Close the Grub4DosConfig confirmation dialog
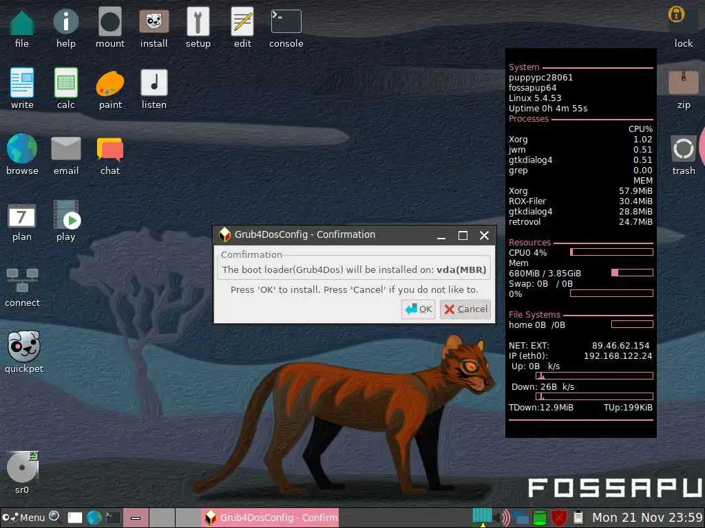Viewport: 705px width, 528px height. point(484,235)
